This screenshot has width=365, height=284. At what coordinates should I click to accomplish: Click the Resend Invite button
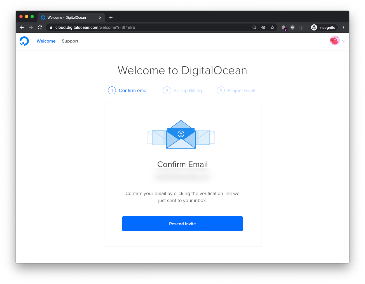(182, 224)
